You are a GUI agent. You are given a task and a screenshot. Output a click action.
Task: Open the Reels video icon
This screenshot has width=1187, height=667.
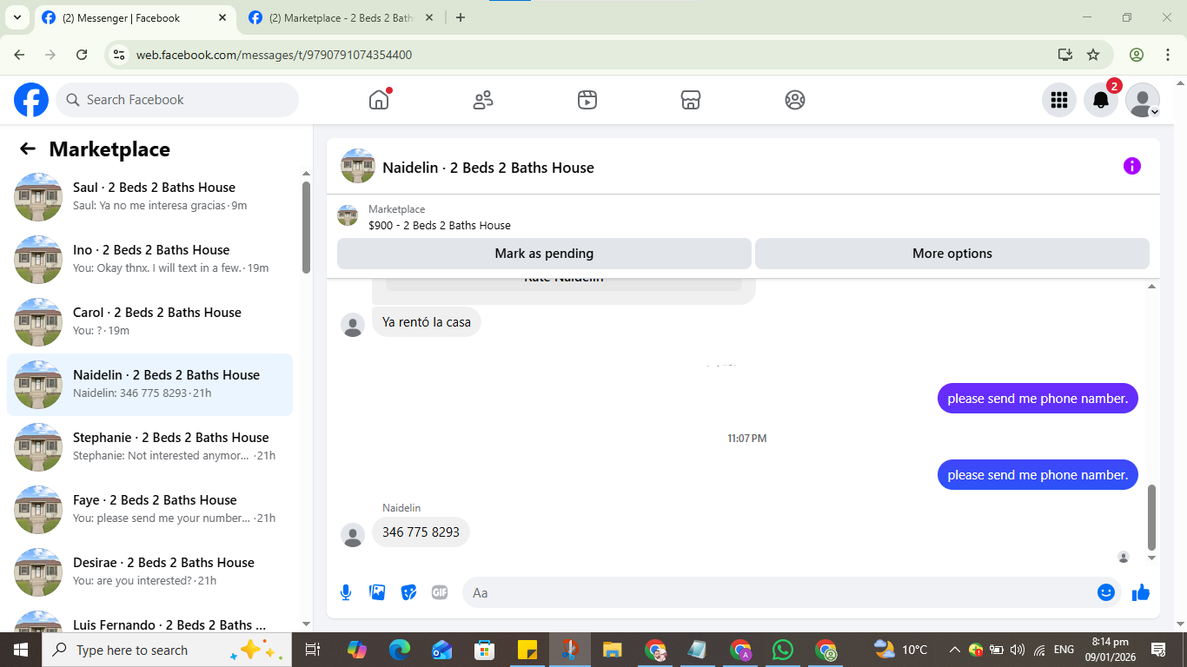(x=587, y=100)
